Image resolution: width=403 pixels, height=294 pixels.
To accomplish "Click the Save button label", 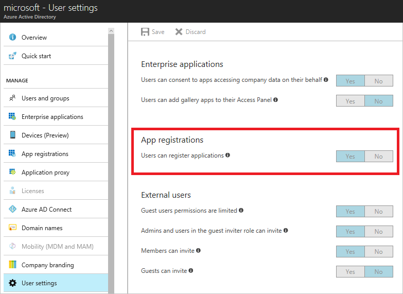I will (x=158, y=32).
